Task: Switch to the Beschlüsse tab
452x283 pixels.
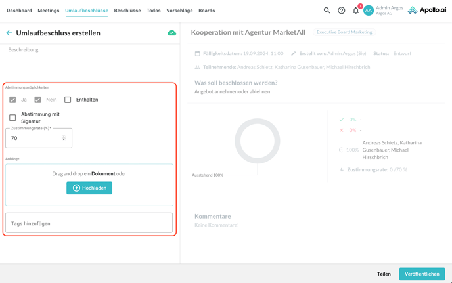Action: [x=127, y=11]
